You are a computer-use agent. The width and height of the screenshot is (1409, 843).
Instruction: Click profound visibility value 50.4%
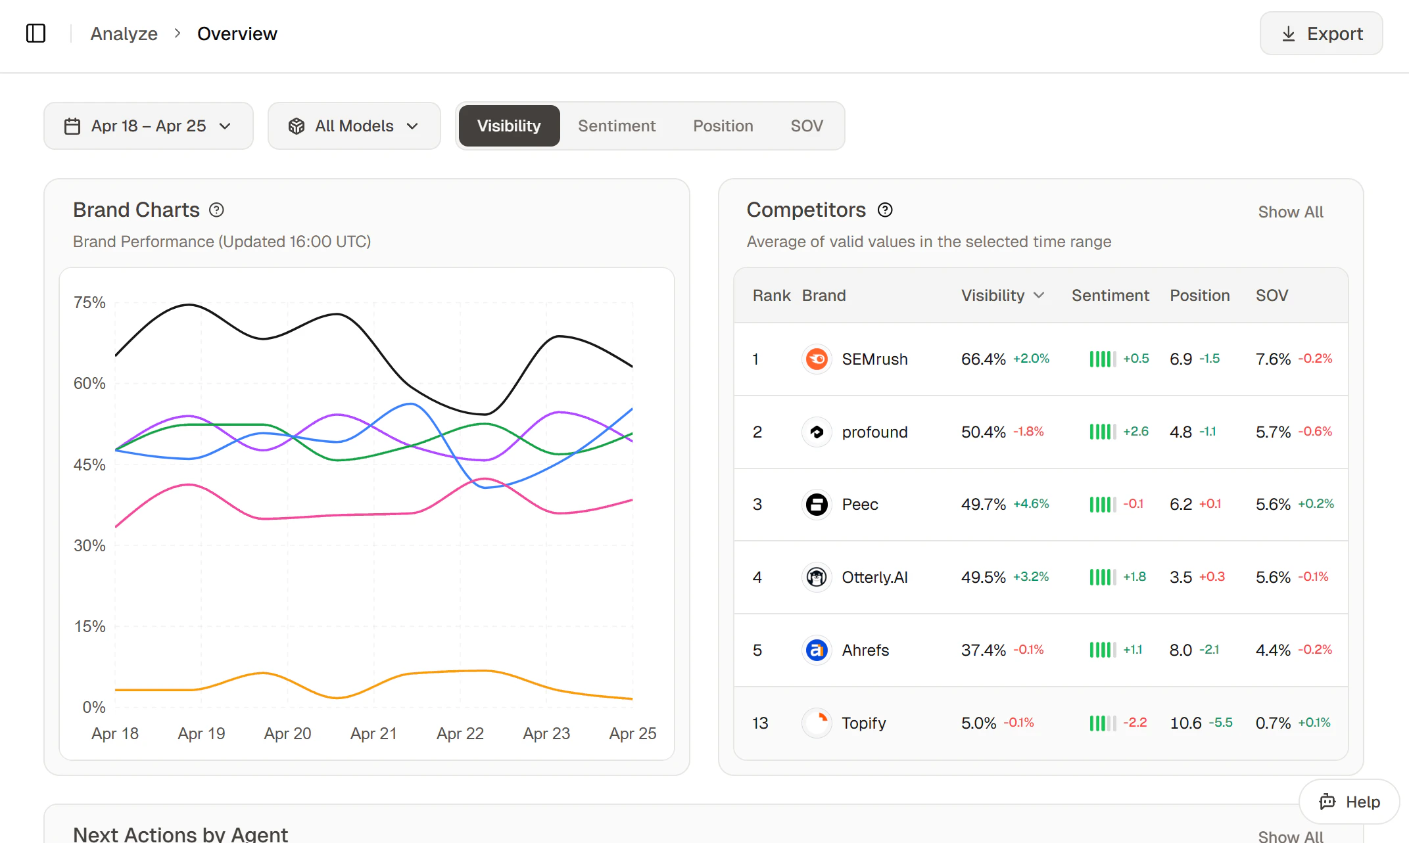[x=984, y=432]
